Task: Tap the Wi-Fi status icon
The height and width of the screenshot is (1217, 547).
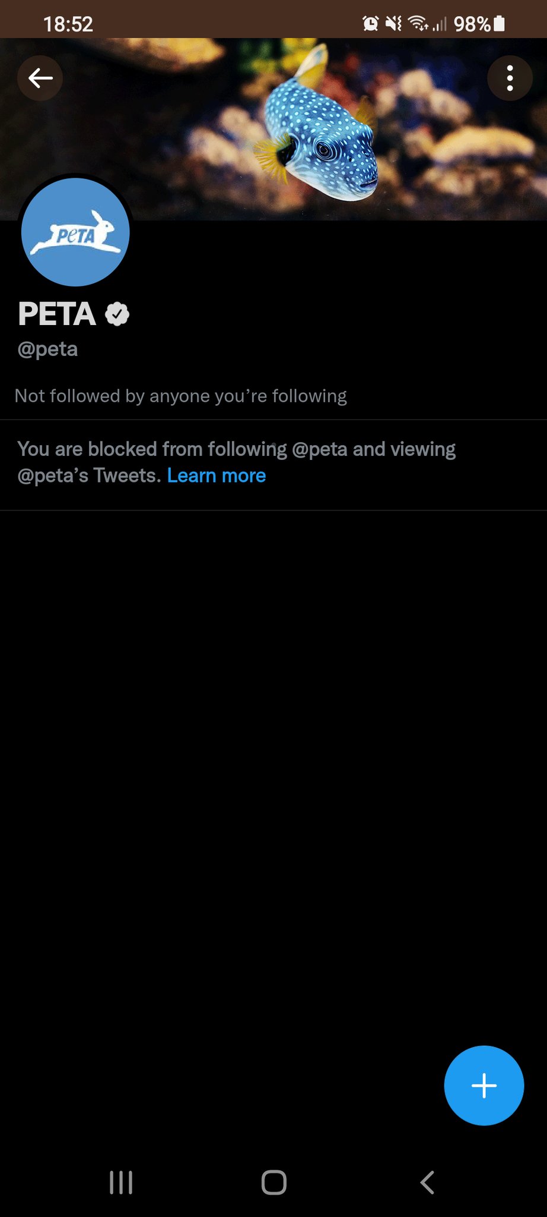Action: 418,24
